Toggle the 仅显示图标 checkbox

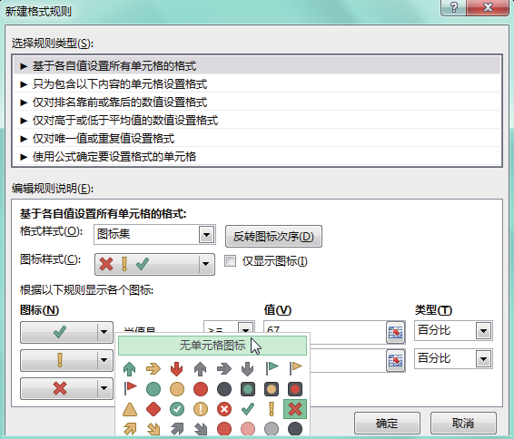230,261
